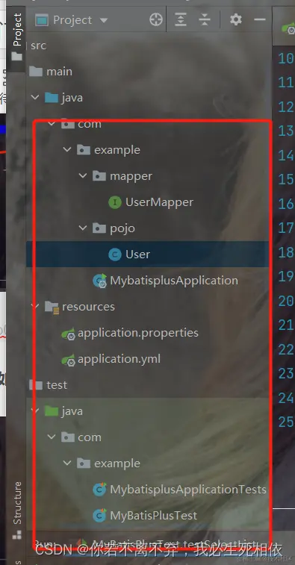Collapse the resources folder
This screenshot has height=565, width=295.
[x=35, y=307]
